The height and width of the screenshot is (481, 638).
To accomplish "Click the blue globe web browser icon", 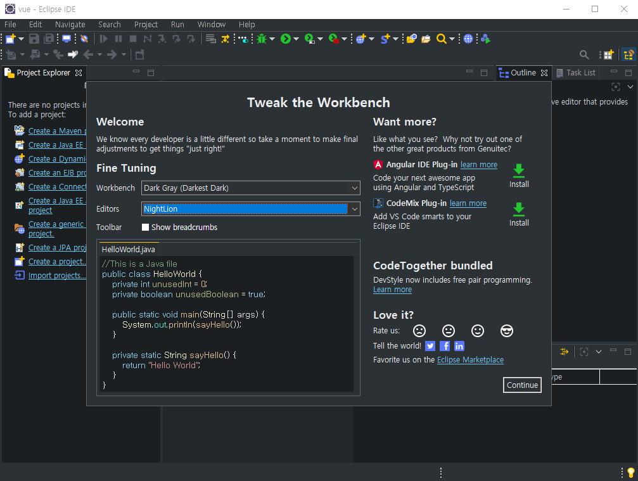I will click(x=468, y=39).
